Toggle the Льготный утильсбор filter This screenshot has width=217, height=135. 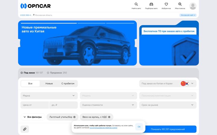point(62,117)
